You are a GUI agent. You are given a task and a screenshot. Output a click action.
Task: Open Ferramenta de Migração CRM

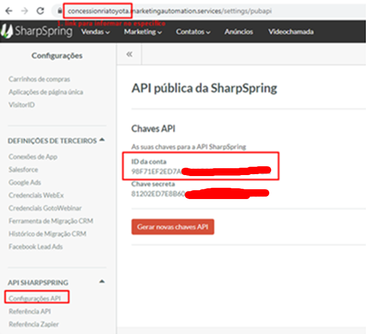51,221
